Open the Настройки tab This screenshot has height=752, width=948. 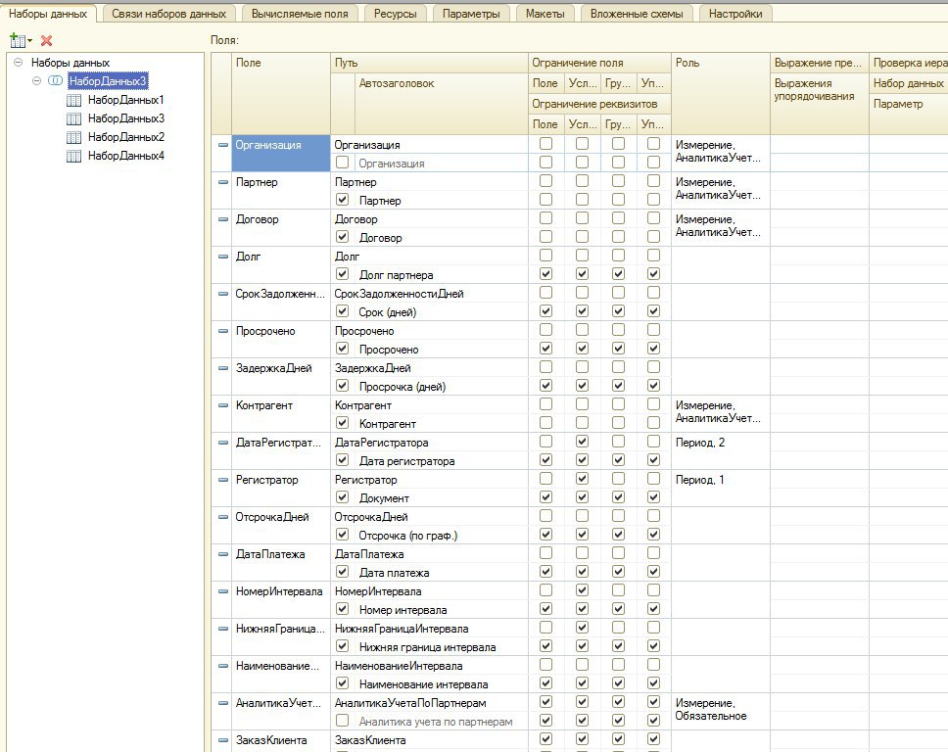(x=735, y=14)
